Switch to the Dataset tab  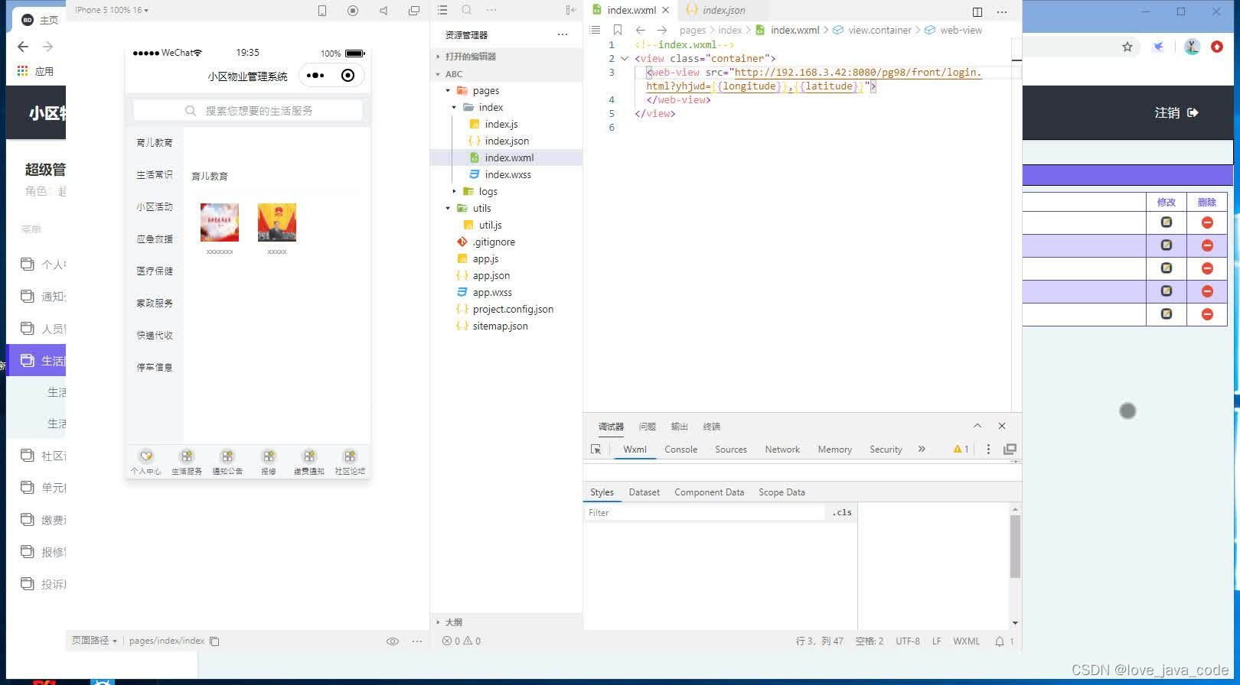click(x=644, y=492)
